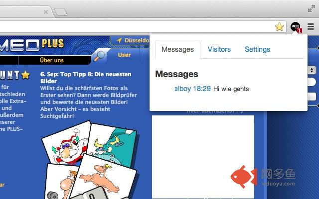319x199 pixels.
Task: Open the stepper dropdown at right edge
Action: (x=312, y=70)
